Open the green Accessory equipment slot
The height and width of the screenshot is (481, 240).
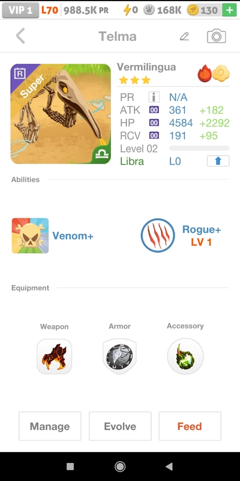pos(185,357)
